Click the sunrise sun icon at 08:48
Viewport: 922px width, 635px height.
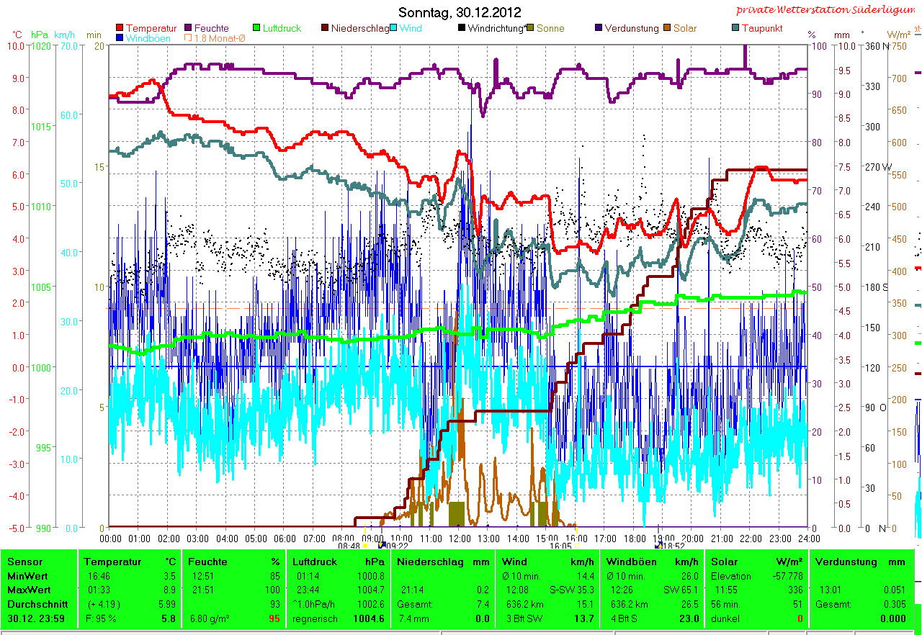click(365, 546)
